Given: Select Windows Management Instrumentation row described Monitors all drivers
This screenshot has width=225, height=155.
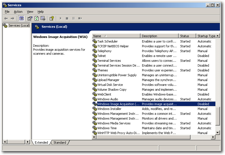Looking at the screenshot, I should coord(154,118).
